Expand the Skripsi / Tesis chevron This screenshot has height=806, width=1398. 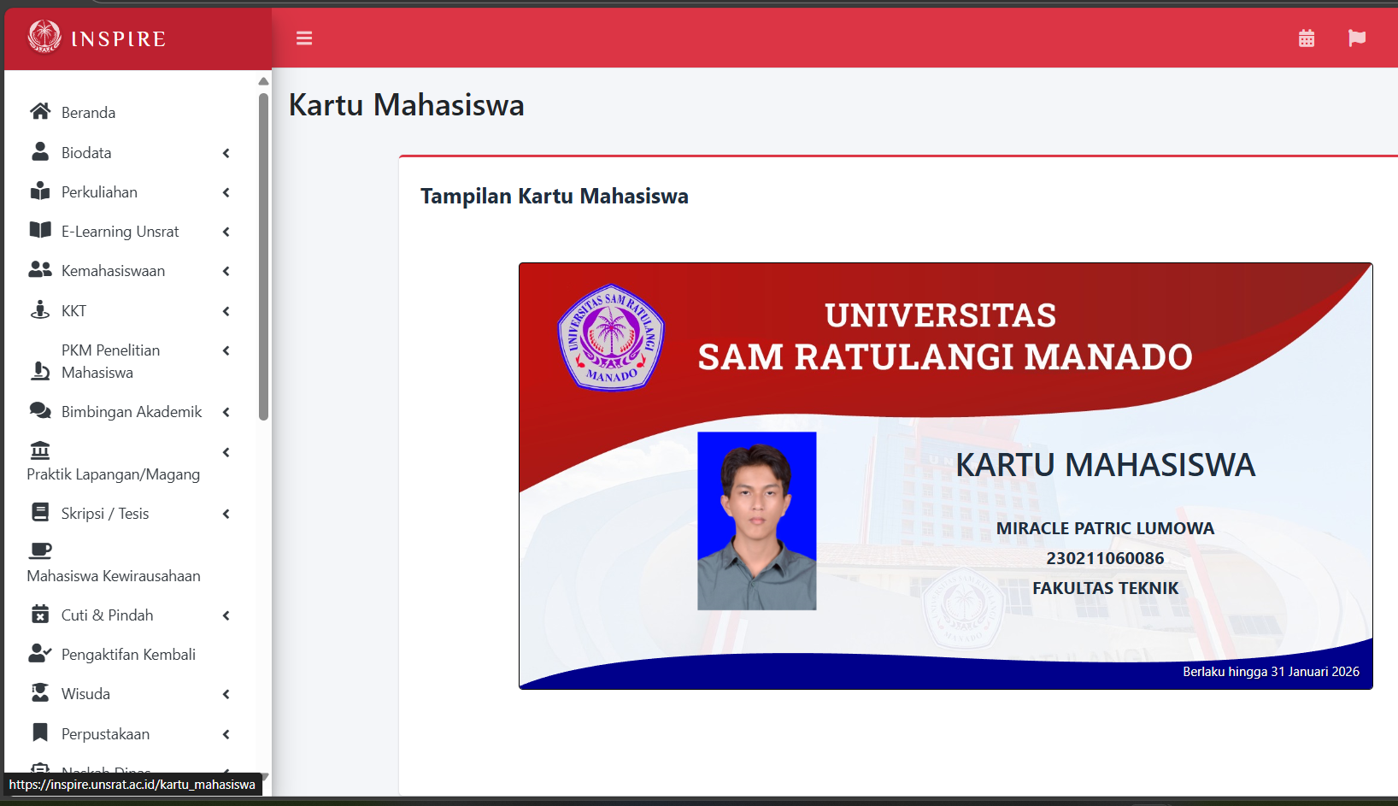(x=226, y=514)
